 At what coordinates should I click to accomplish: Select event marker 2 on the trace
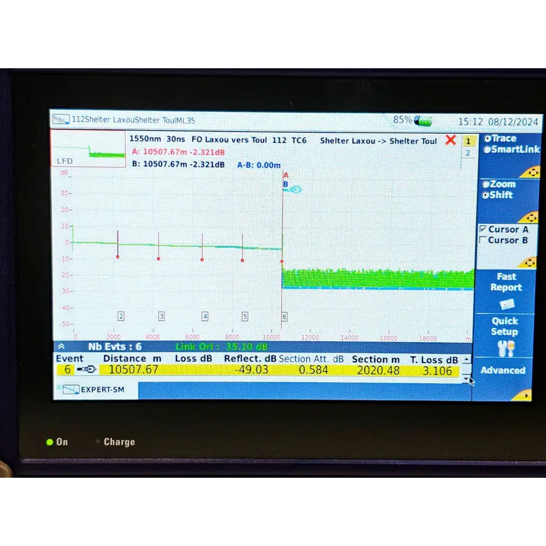121,316
